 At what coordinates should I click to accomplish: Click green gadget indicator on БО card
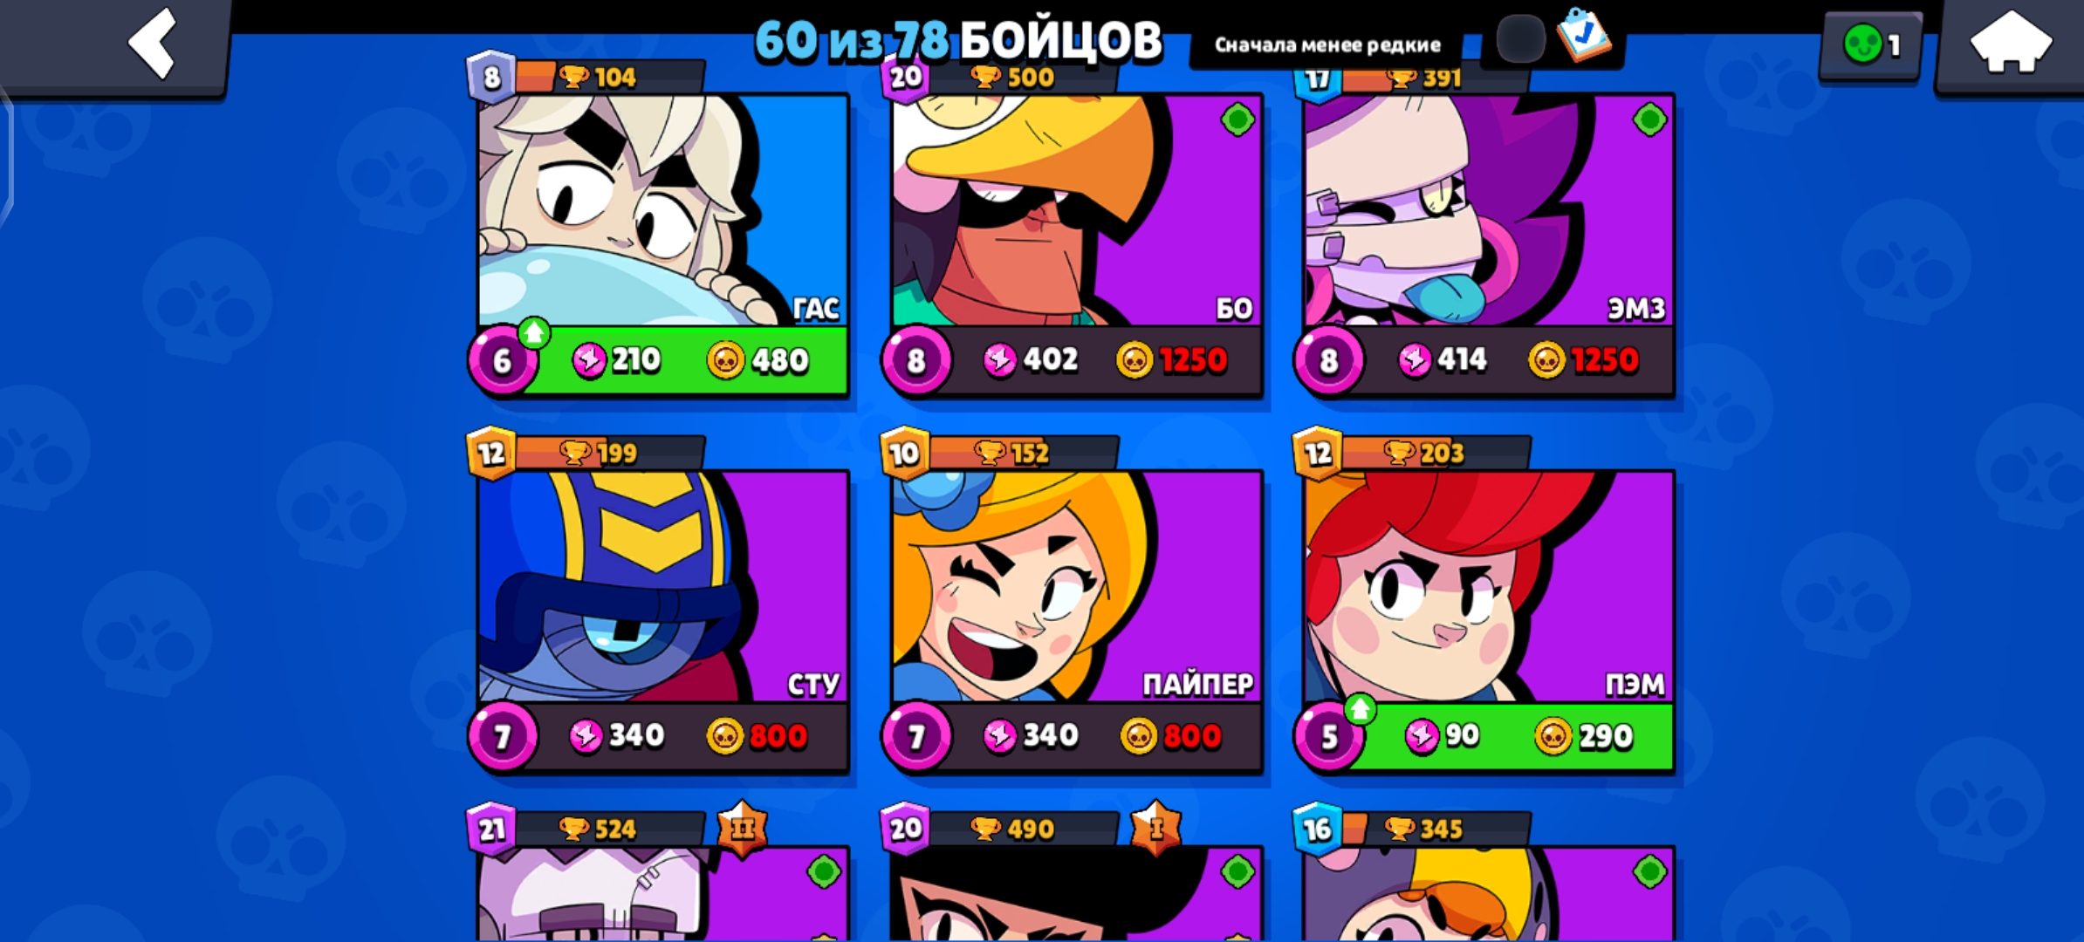tap(1237, 119)
